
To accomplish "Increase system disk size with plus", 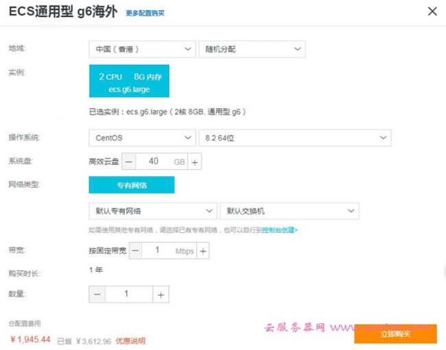I will tap(195, 162).
